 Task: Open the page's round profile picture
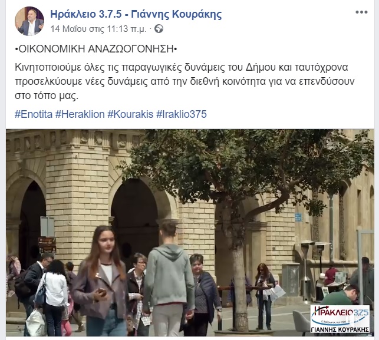[29, 21]
